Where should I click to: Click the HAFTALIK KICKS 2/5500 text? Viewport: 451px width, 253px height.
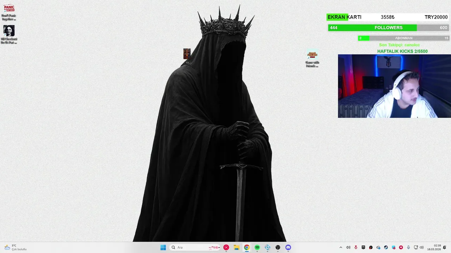click(x=402, y=51)
